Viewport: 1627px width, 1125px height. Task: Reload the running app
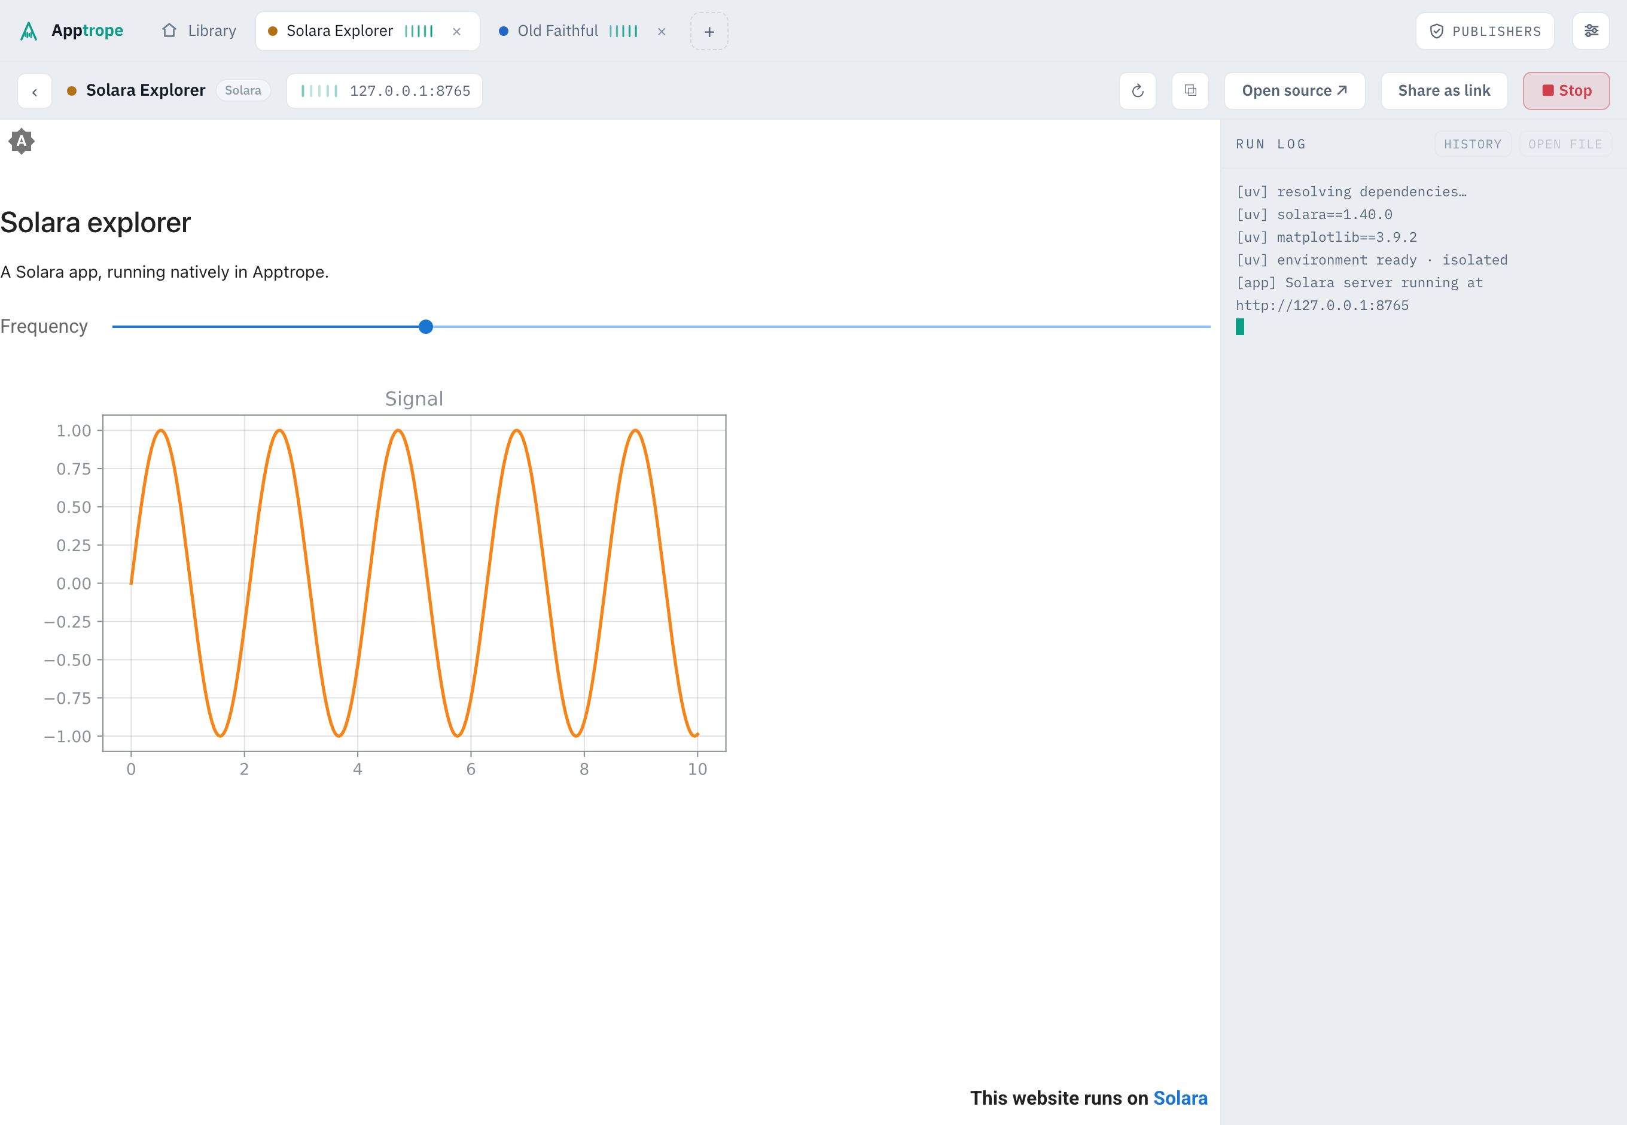1137,91
